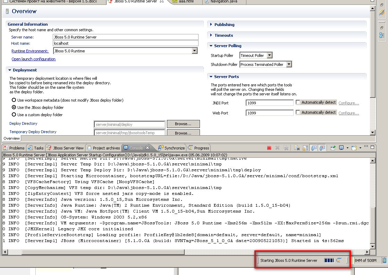This screenshot has width=388, height=275.
Task: Open the Synchronize tab
Action: [x=171, y=148]
